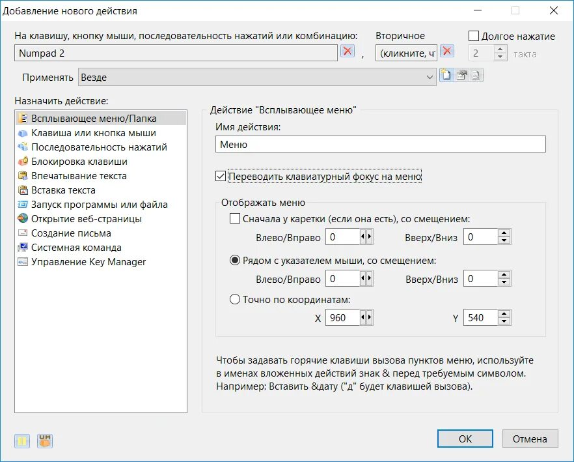Check Сначала у каретки option
The width and height of the screenshot is (574, 462).
tap(235, 218)
